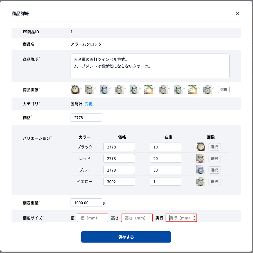Click the 幅（mm）input field
The image size is (253, 253).
point(92,218)
